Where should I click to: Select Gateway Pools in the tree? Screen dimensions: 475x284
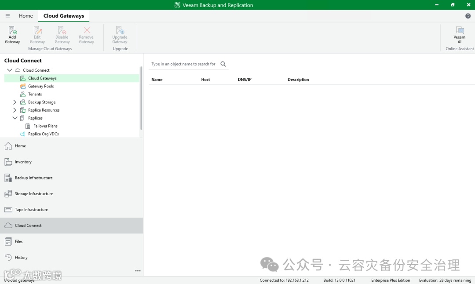click(x=41, y=86)
